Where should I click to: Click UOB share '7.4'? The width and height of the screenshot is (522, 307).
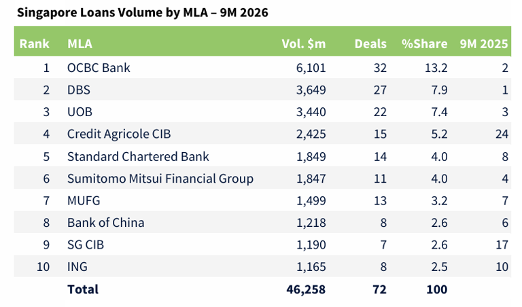[x=440, y=112]
